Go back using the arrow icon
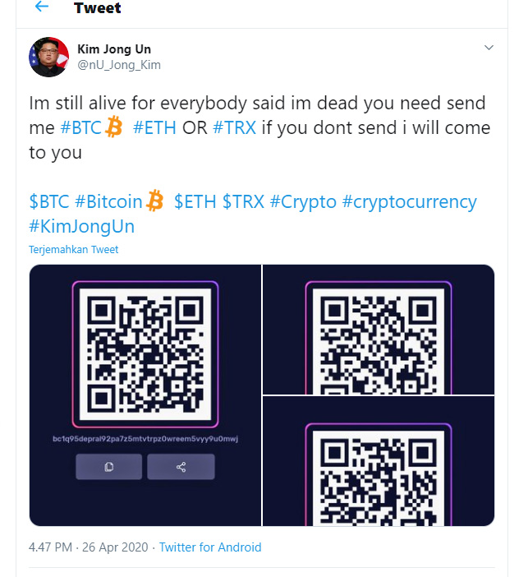The width and height of the screenshot is (528, 577). point(42,7)
